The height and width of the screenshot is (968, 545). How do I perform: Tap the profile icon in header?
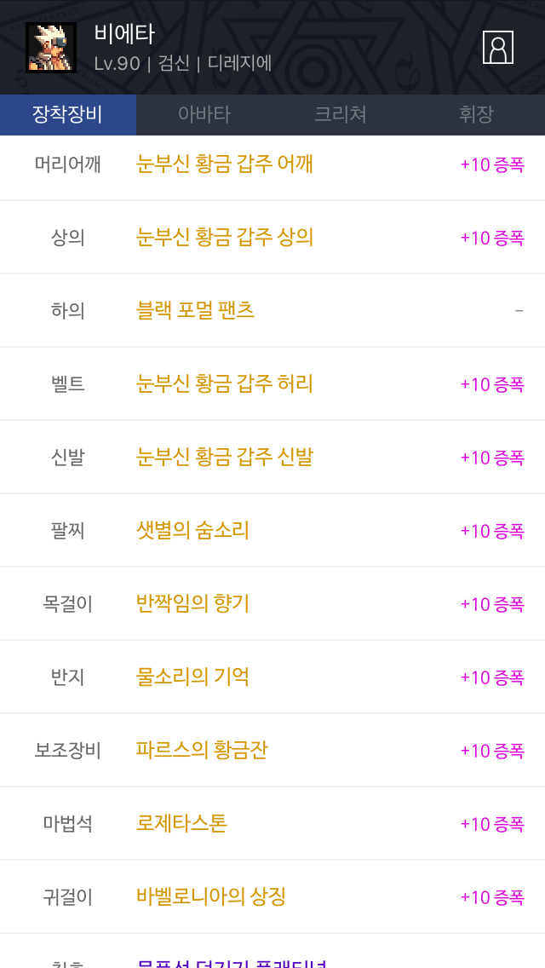tap(498, 48)
